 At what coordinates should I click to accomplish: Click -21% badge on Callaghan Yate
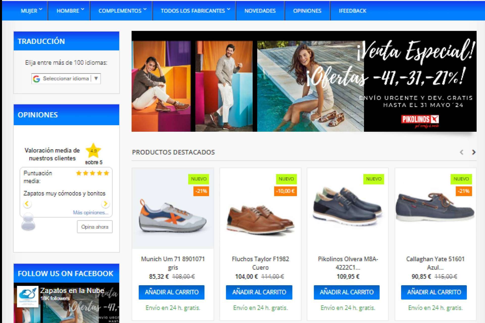[464, 191]
